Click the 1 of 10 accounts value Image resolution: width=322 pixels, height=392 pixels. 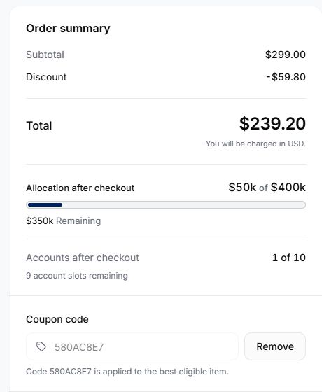click(289, 258)
